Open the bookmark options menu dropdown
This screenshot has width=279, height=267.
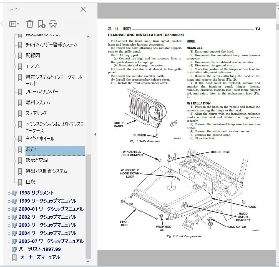coord(14,24)
